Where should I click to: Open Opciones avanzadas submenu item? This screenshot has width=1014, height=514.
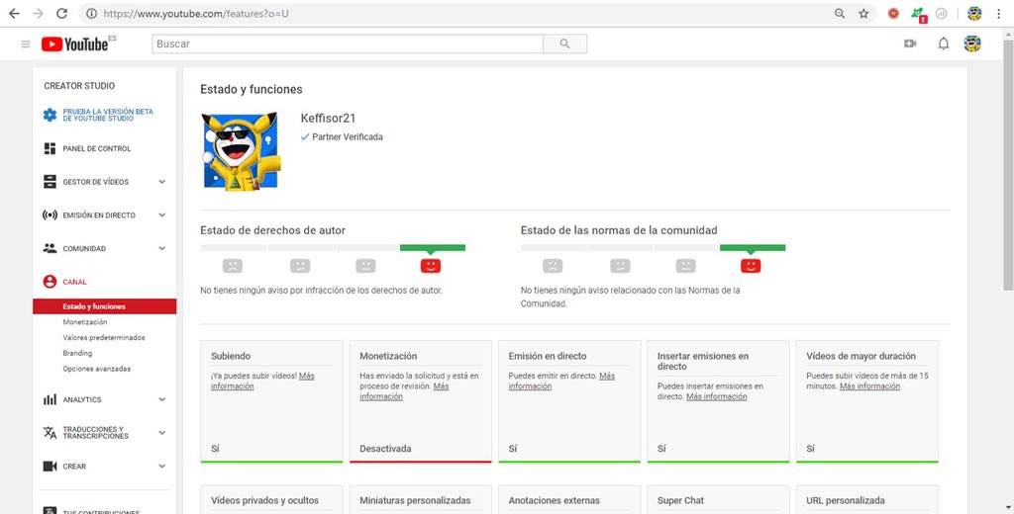tap(96, 369)
